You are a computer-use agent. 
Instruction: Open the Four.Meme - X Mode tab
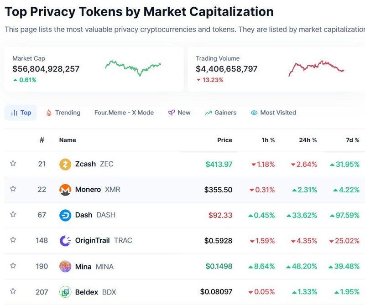pyautogui.click(x=124, y=113)
